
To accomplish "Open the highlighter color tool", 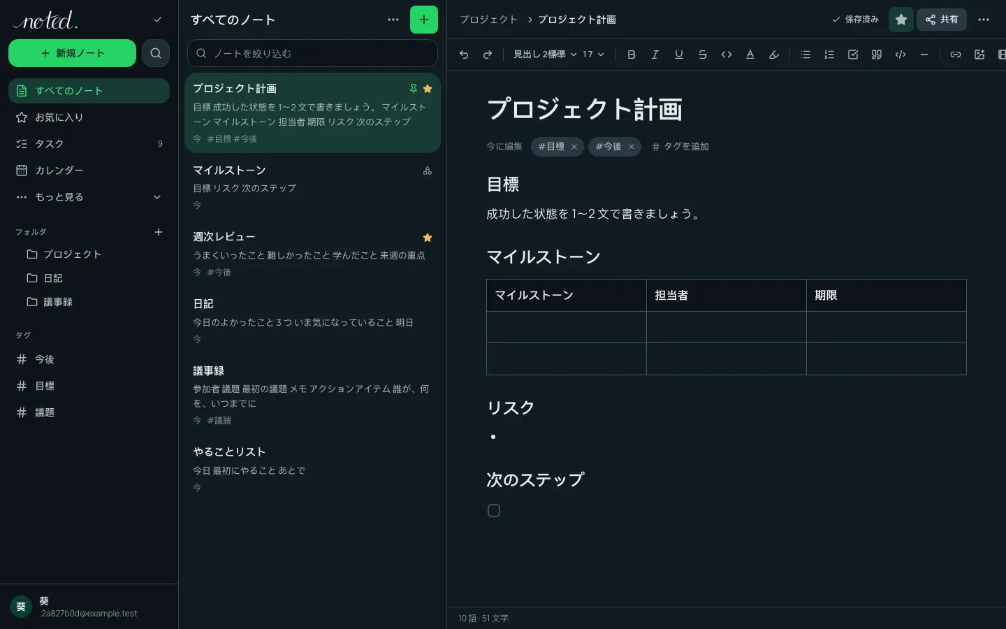I will pyautogui.click(x=774, y=55).
